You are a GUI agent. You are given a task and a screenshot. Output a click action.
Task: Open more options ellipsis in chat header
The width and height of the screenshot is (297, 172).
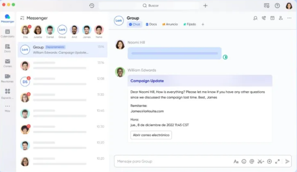[x=289, y=18]
